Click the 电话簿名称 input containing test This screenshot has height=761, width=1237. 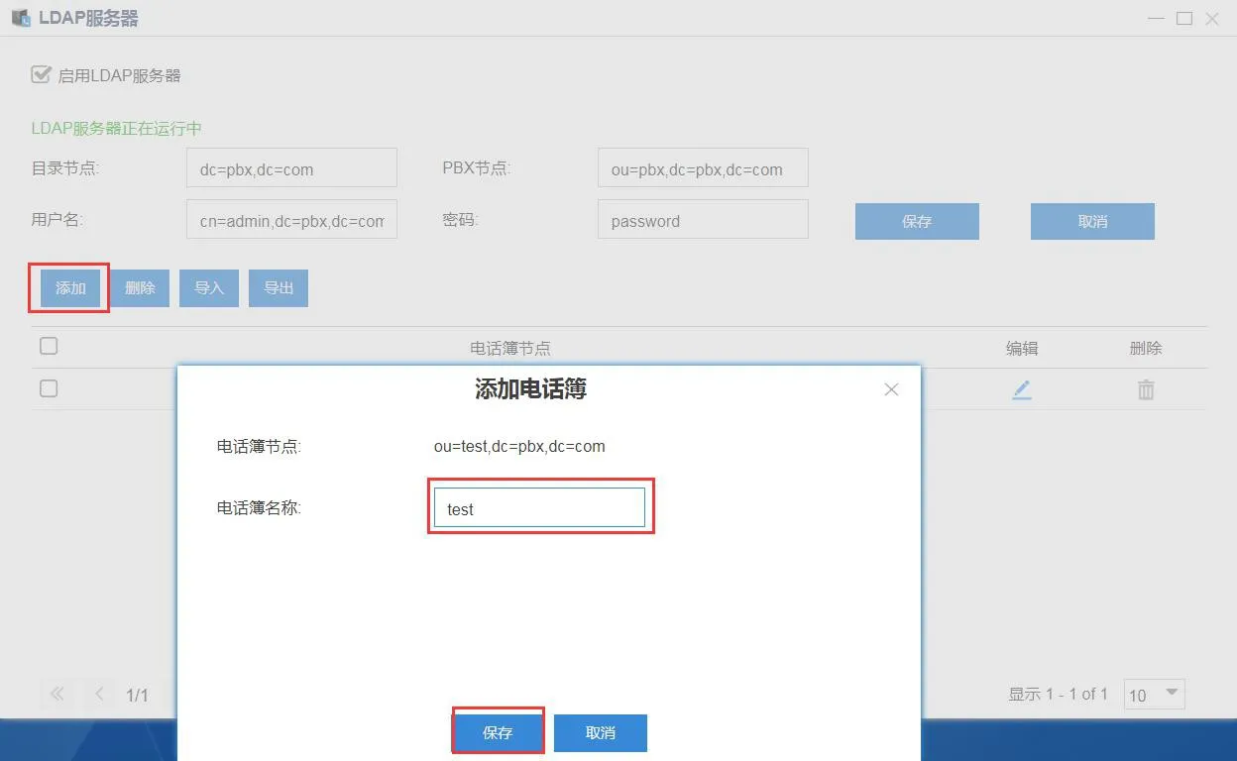coord(540,507)
